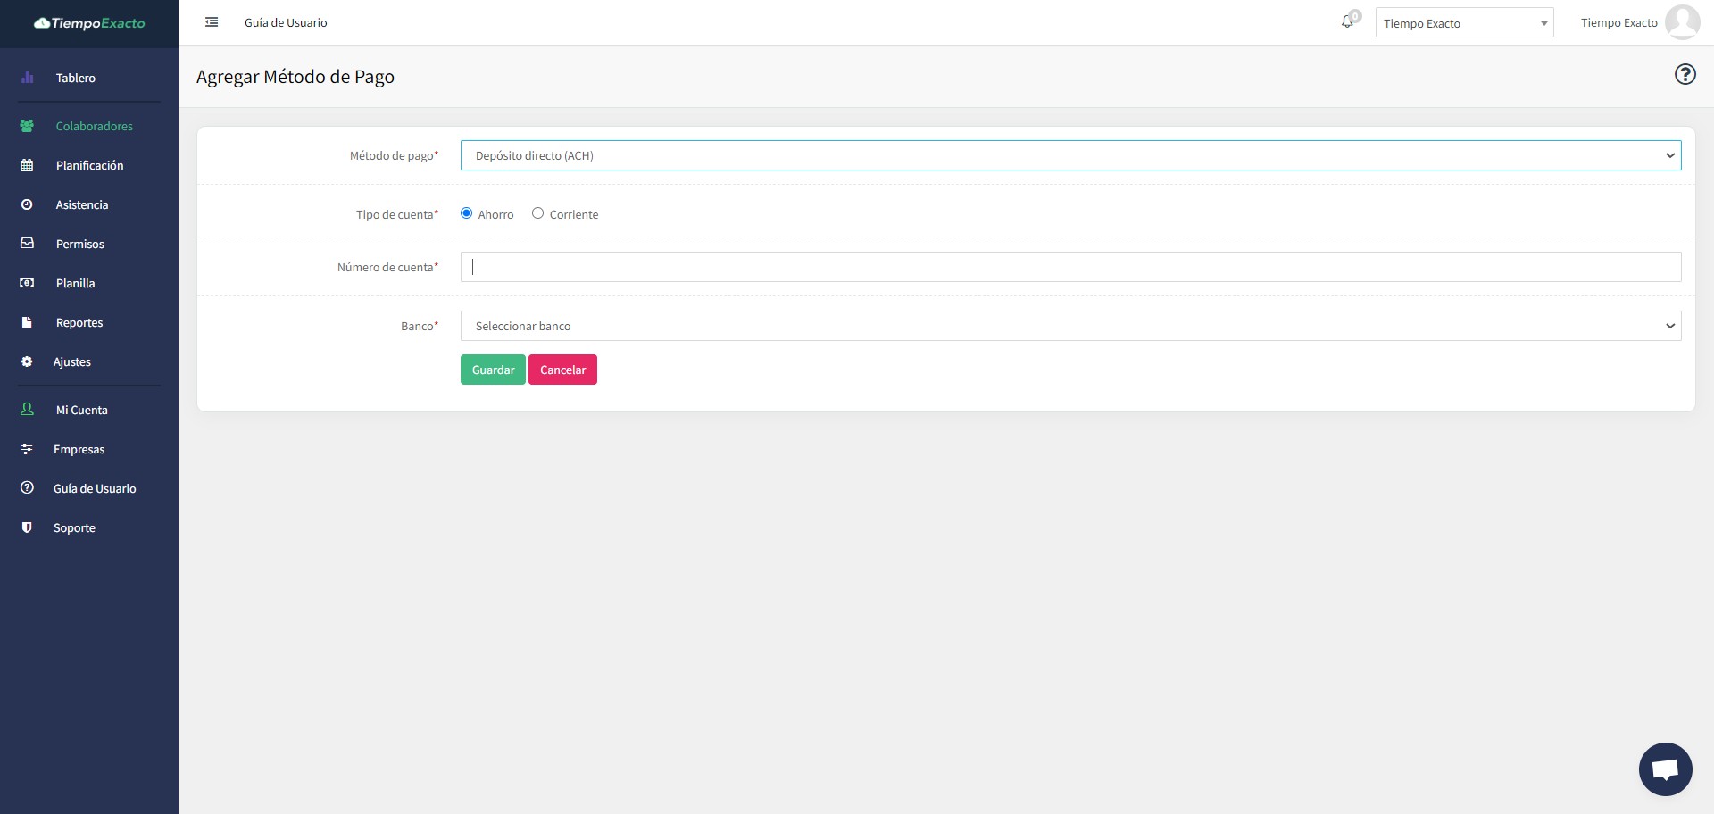Click the Empresas sliders icon
The height and width of the screenshot is (814, 1714).
pyautogui.click(x=27, y=449)
